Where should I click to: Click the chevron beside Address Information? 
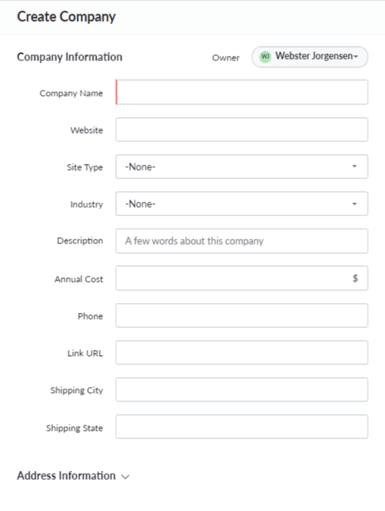pos(126,476)
